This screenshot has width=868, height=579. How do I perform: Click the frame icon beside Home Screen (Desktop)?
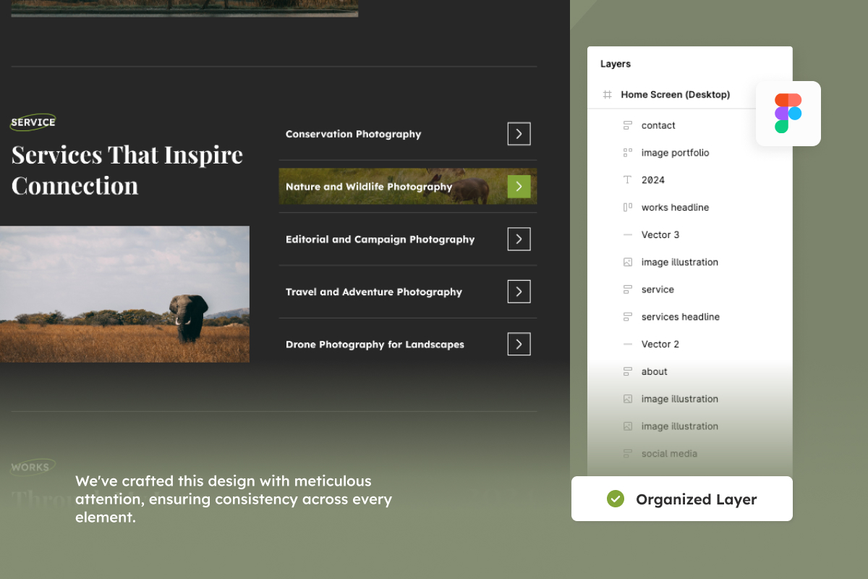tap(608, 95)
